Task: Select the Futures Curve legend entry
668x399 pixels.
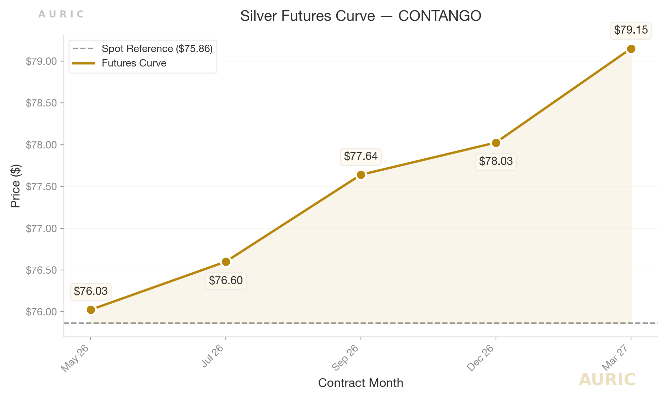Action: (134, 63)
